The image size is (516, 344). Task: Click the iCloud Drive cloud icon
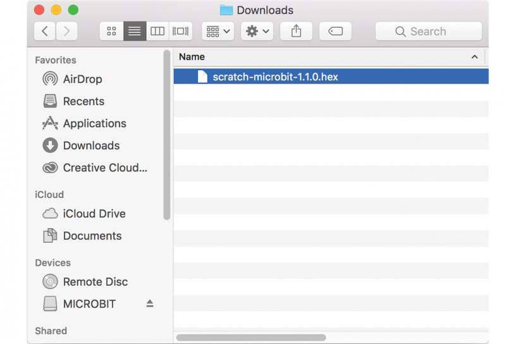50,213
